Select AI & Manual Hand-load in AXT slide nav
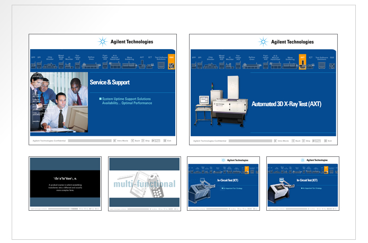Screen dimensions: 368x243 pyautogui.click(x=275, y=62)
